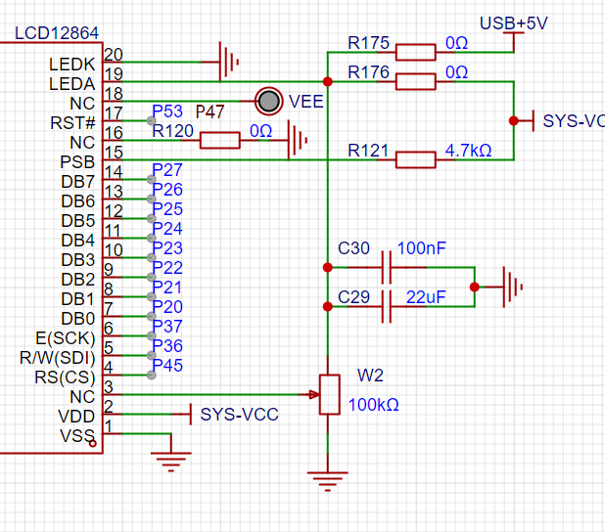605x532 pixels.
Task: Click the junction dot left of C30
Action: click(x=328, y=267)
